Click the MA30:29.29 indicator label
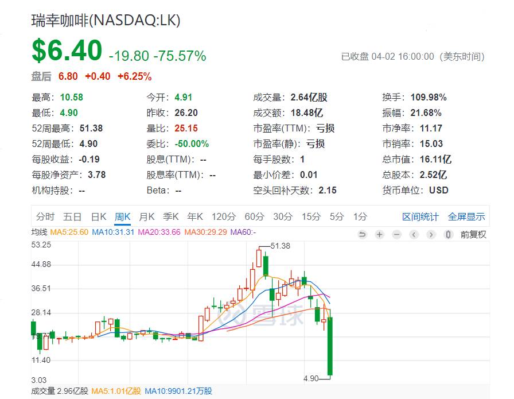The height and width of the screenshot is (399, 514). 205,232
